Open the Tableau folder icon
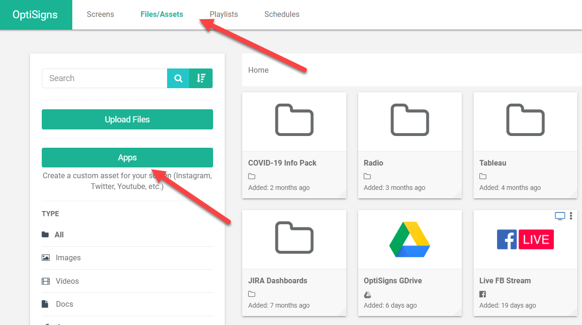Viewport: 582px width, 325px height. pos(525,121)
